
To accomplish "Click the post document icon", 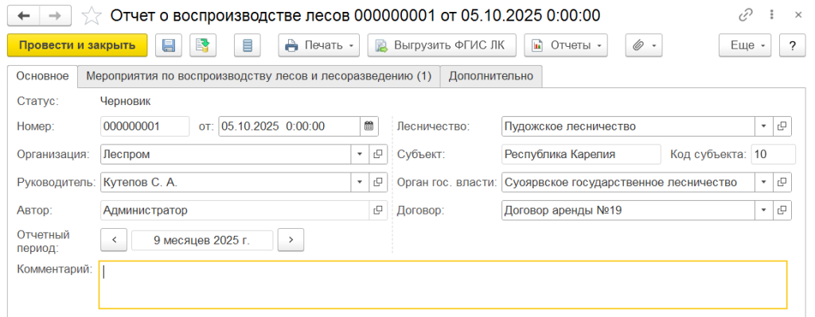I will (x=202, y=45).
